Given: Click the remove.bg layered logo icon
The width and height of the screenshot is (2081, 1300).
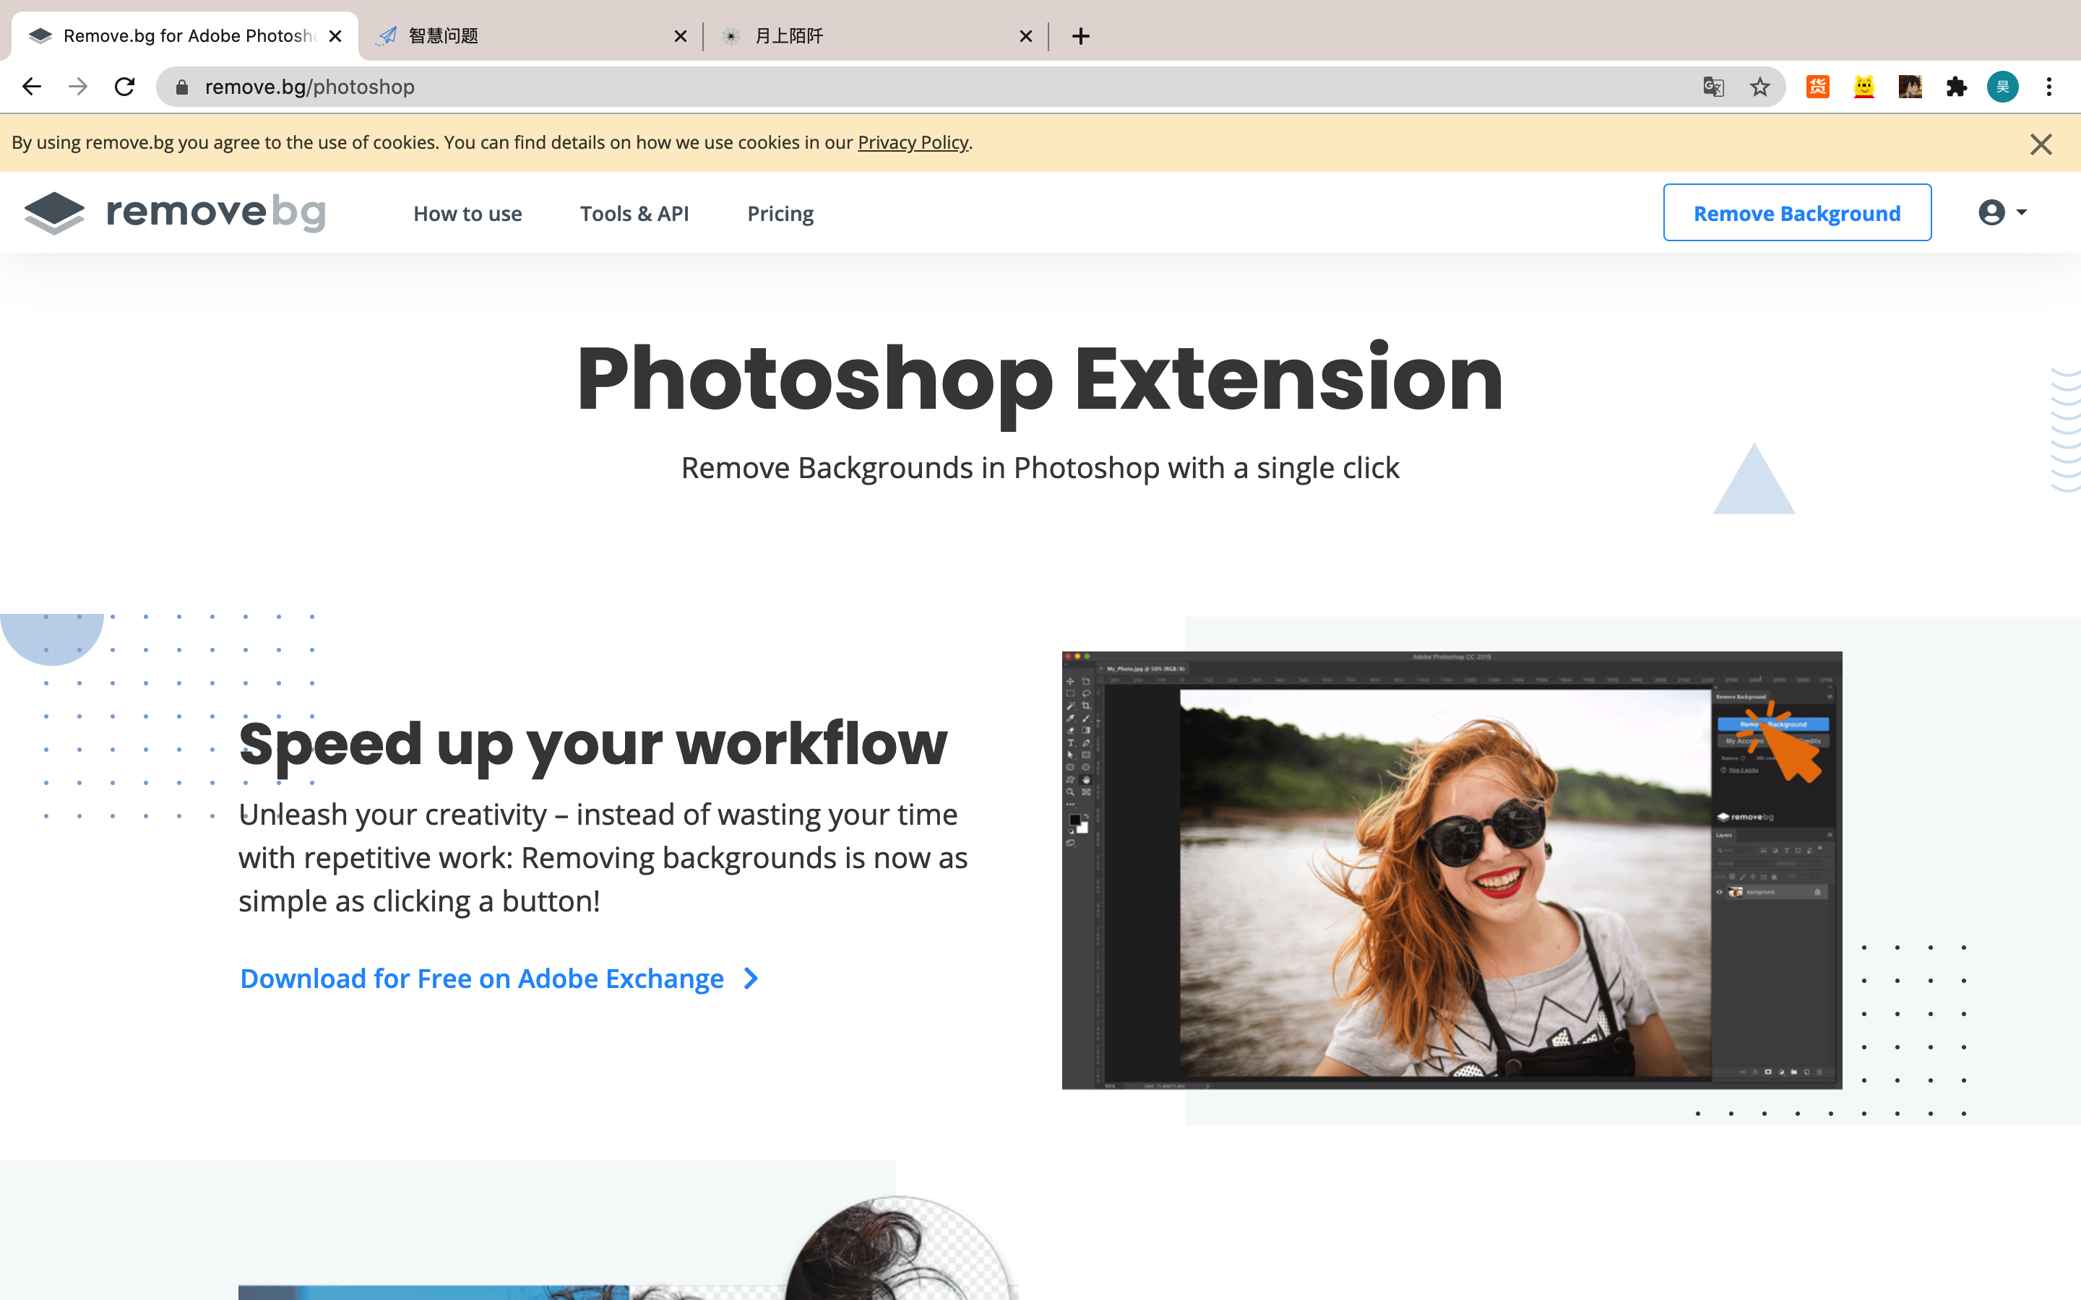Looking at the screenshot, I should [54, 212].
